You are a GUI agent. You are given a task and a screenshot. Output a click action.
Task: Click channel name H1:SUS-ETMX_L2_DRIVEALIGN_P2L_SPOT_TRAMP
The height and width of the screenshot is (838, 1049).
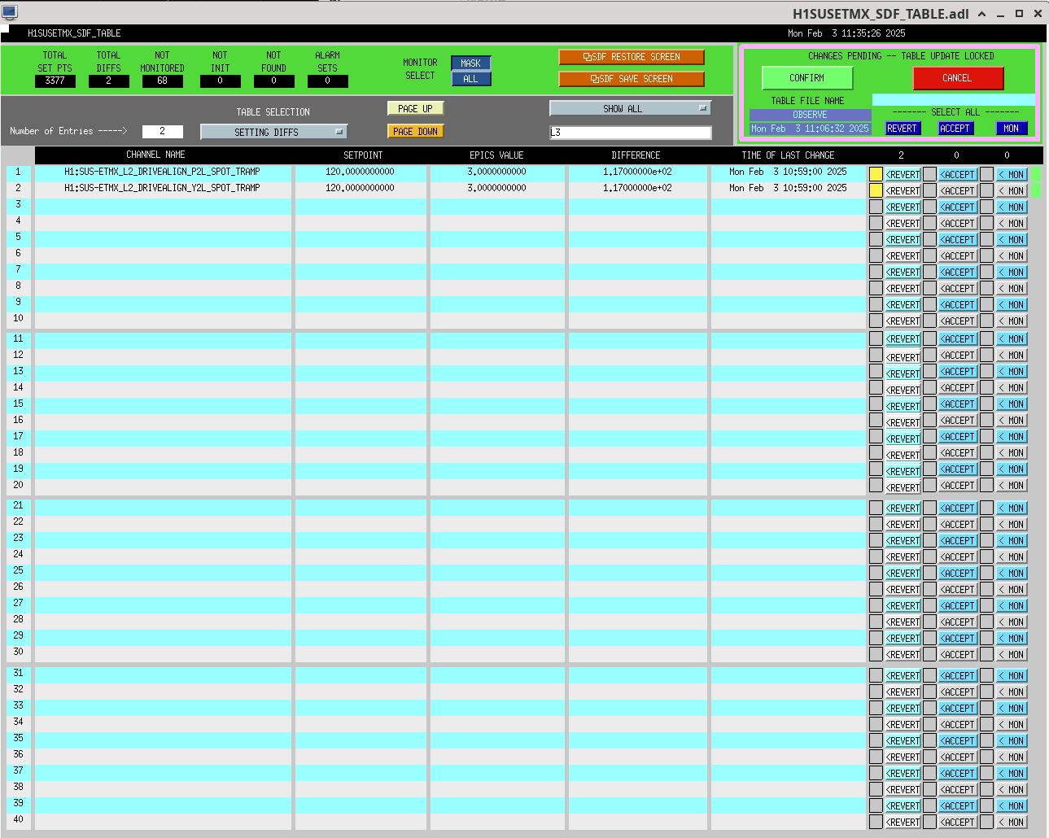[163, 172]
